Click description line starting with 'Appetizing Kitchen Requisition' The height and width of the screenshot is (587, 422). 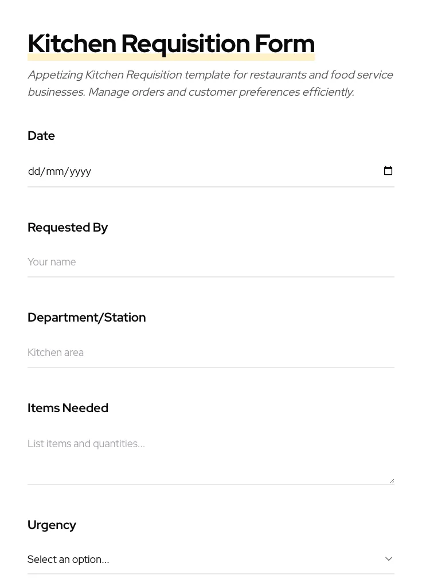(210, 75)
